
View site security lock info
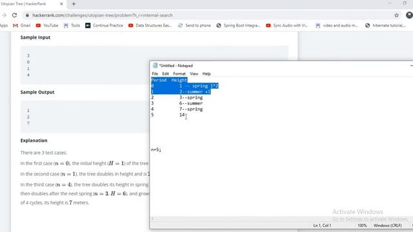27,15
